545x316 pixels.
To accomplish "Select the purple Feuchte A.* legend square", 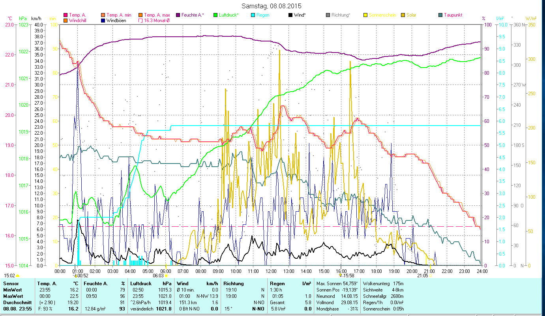I will [177, 15].
